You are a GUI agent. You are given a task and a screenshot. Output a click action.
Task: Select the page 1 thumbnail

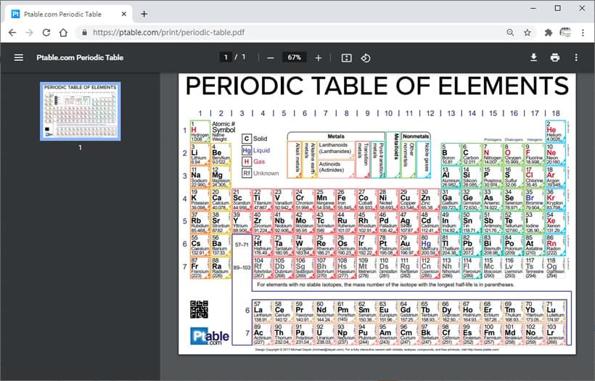[81, 111]
